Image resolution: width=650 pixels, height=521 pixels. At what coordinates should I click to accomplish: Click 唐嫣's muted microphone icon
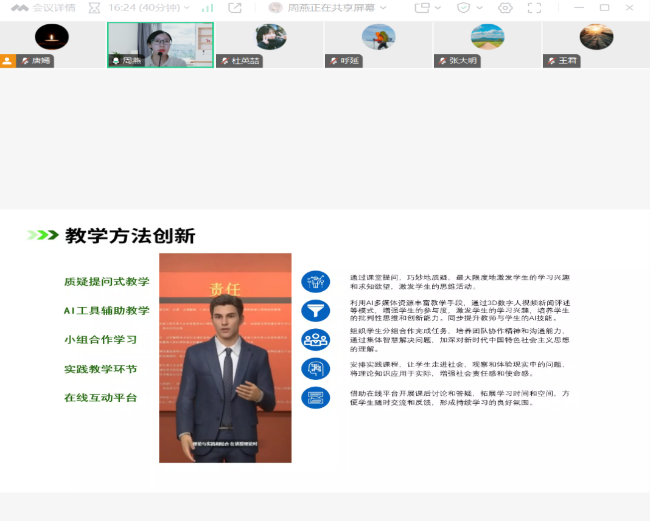[x=25, y=61]
